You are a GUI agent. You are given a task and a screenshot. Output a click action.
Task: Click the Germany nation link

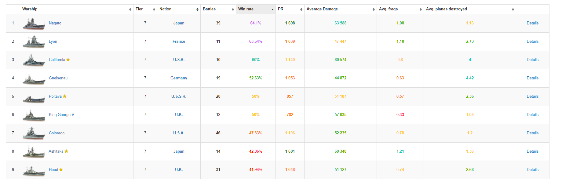click(179, 78)
